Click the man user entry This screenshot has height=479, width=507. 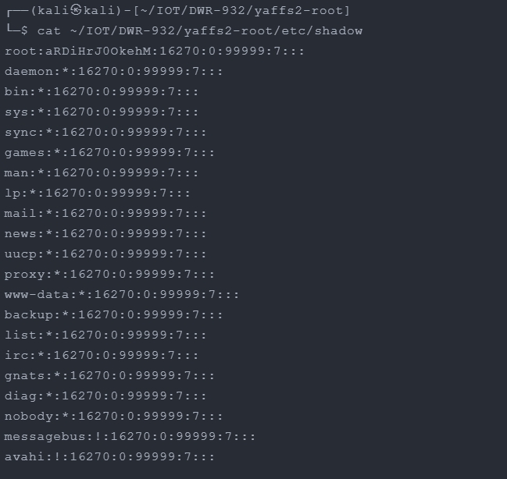(x=102, y=173)
